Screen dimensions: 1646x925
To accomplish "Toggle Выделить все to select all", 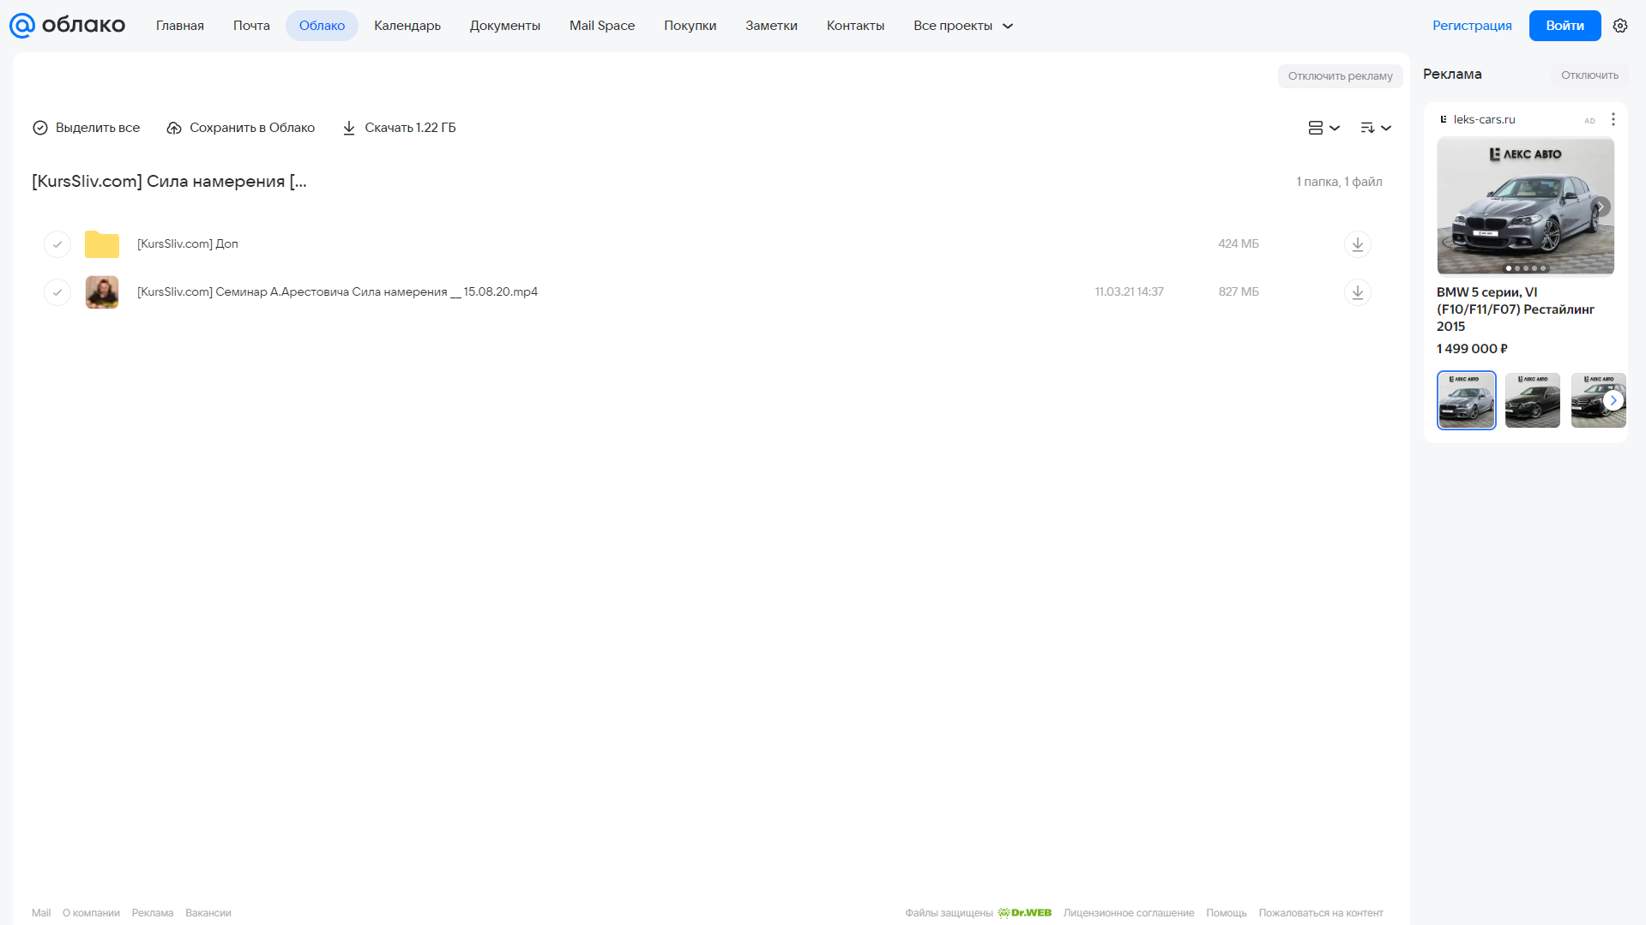I will click(x=86, y=128).
